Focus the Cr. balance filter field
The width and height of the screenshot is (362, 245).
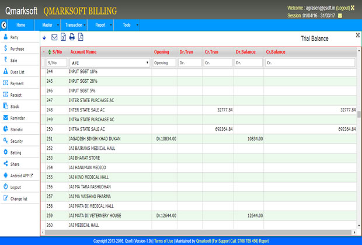[x=310, y=63]
